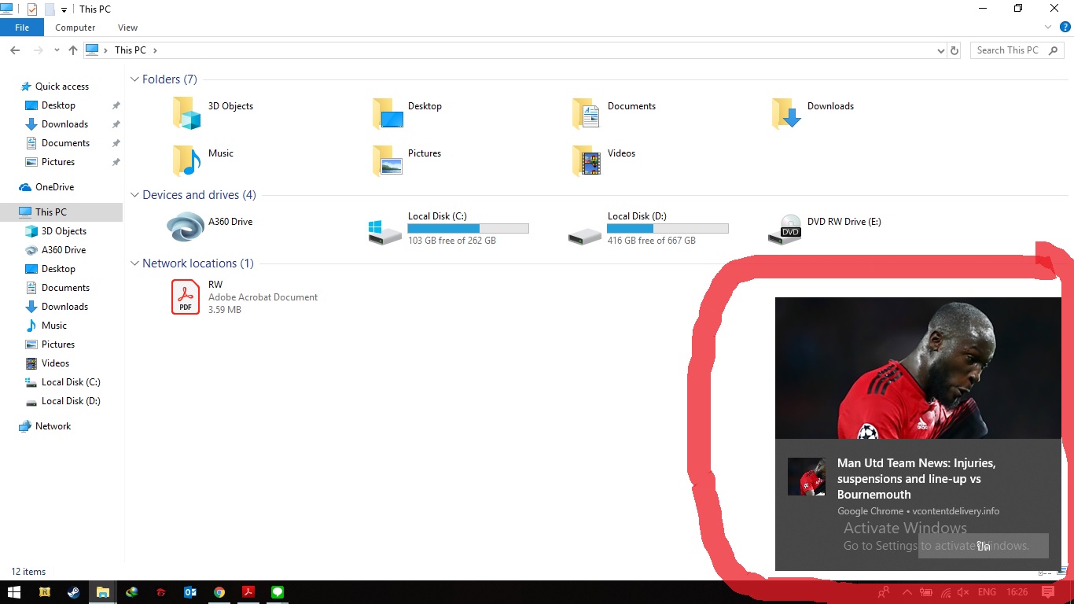Go back with the Back arrow
Screen dimensions: 1074x604
15,50
